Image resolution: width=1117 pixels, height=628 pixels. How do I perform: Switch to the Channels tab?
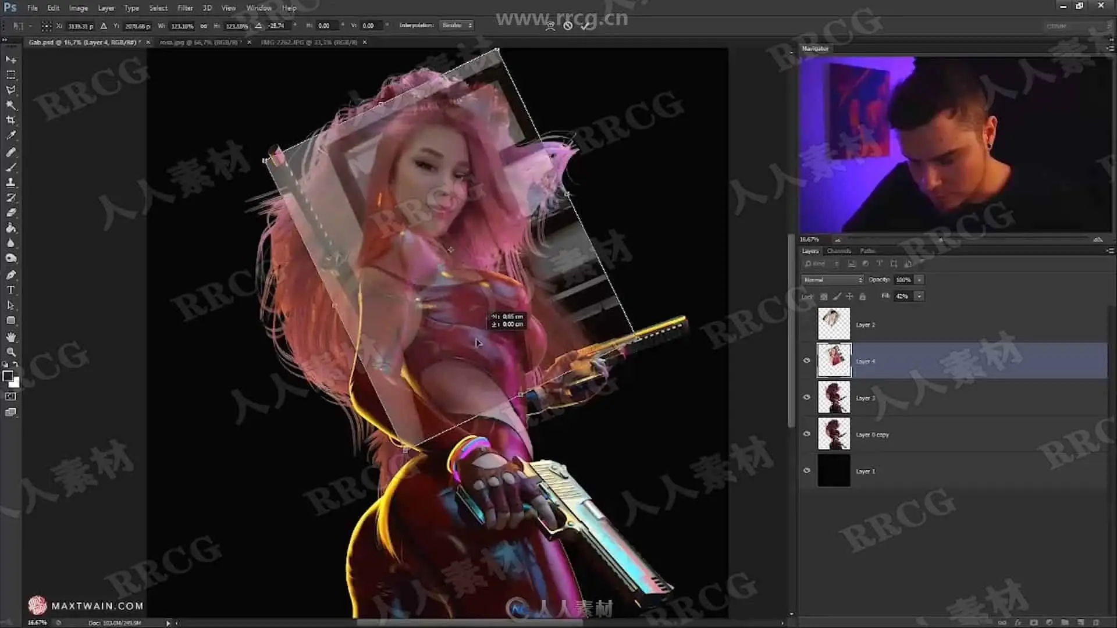tap(839, 251)
